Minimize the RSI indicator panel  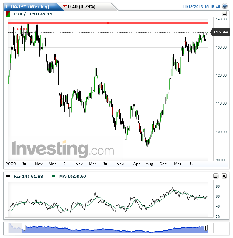(216, 176)
